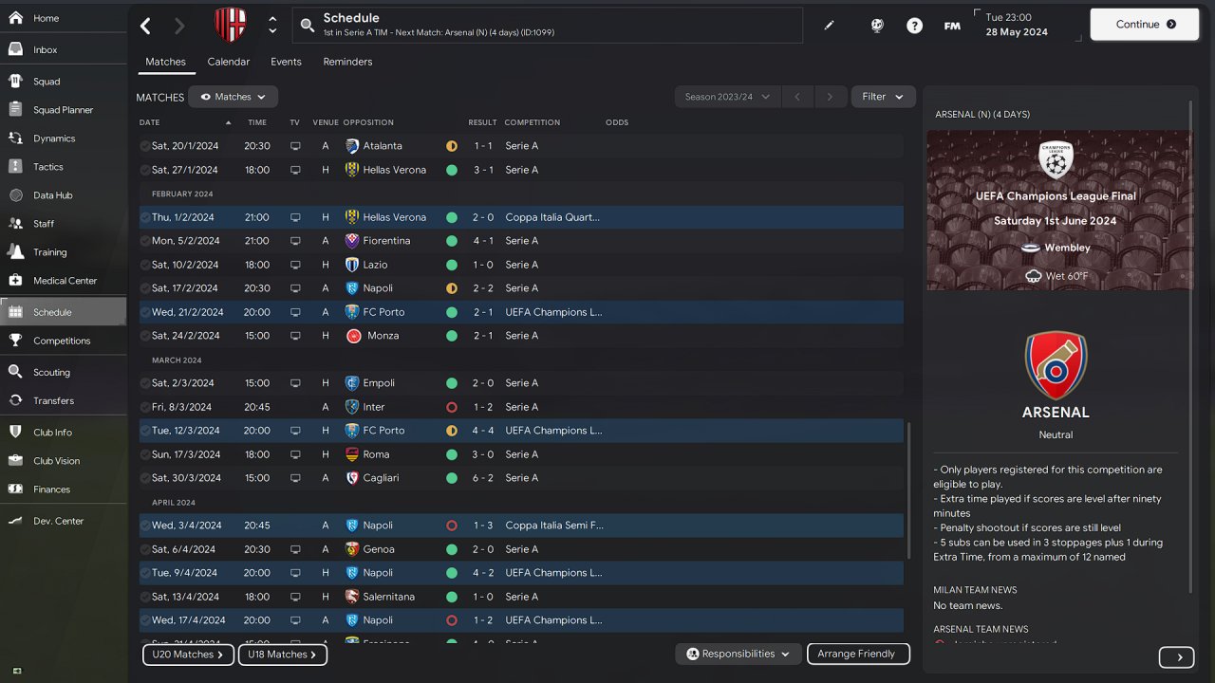Select Schedule in the sidebar
This screenshot has height=683, width=1215.
63,312
